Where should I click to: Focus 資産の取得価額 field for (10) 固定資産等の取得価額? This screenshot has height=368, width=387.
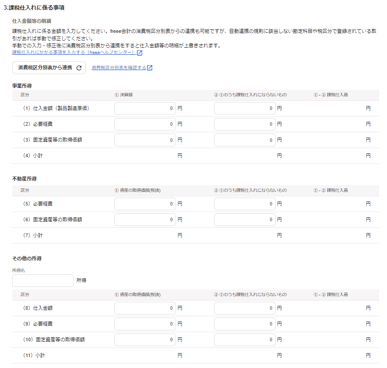[x=145, y=340]
